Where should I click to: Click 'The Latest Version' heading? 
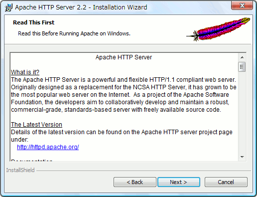[x=36, y=125]
